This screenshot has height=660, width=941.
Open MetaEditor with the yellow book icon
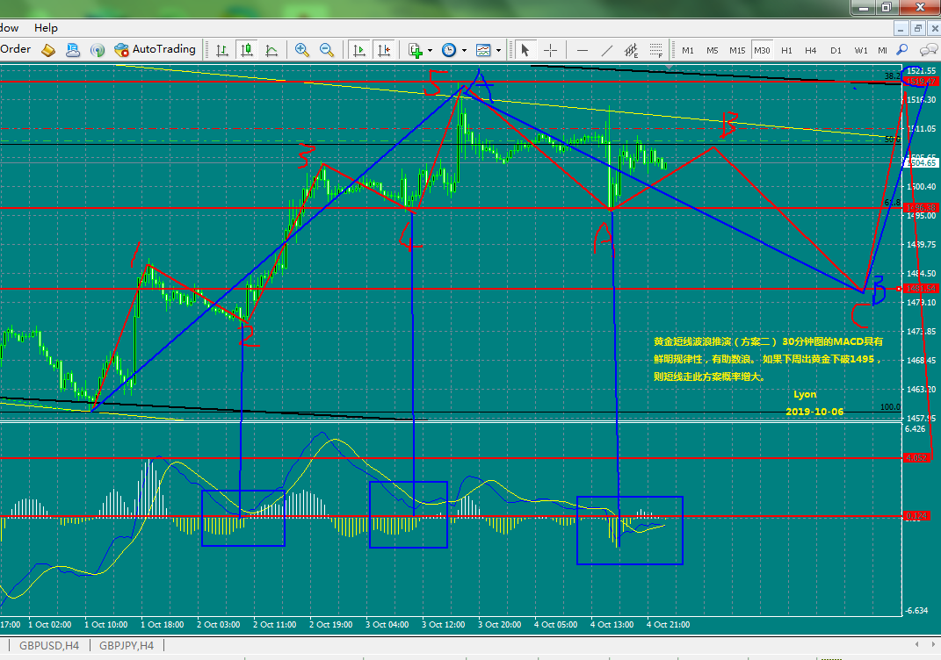click(48, 50)
